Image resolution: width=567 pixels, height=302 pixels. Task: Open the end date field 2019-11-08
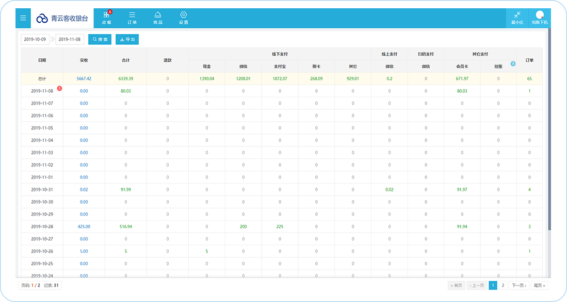tap(70, 39)
